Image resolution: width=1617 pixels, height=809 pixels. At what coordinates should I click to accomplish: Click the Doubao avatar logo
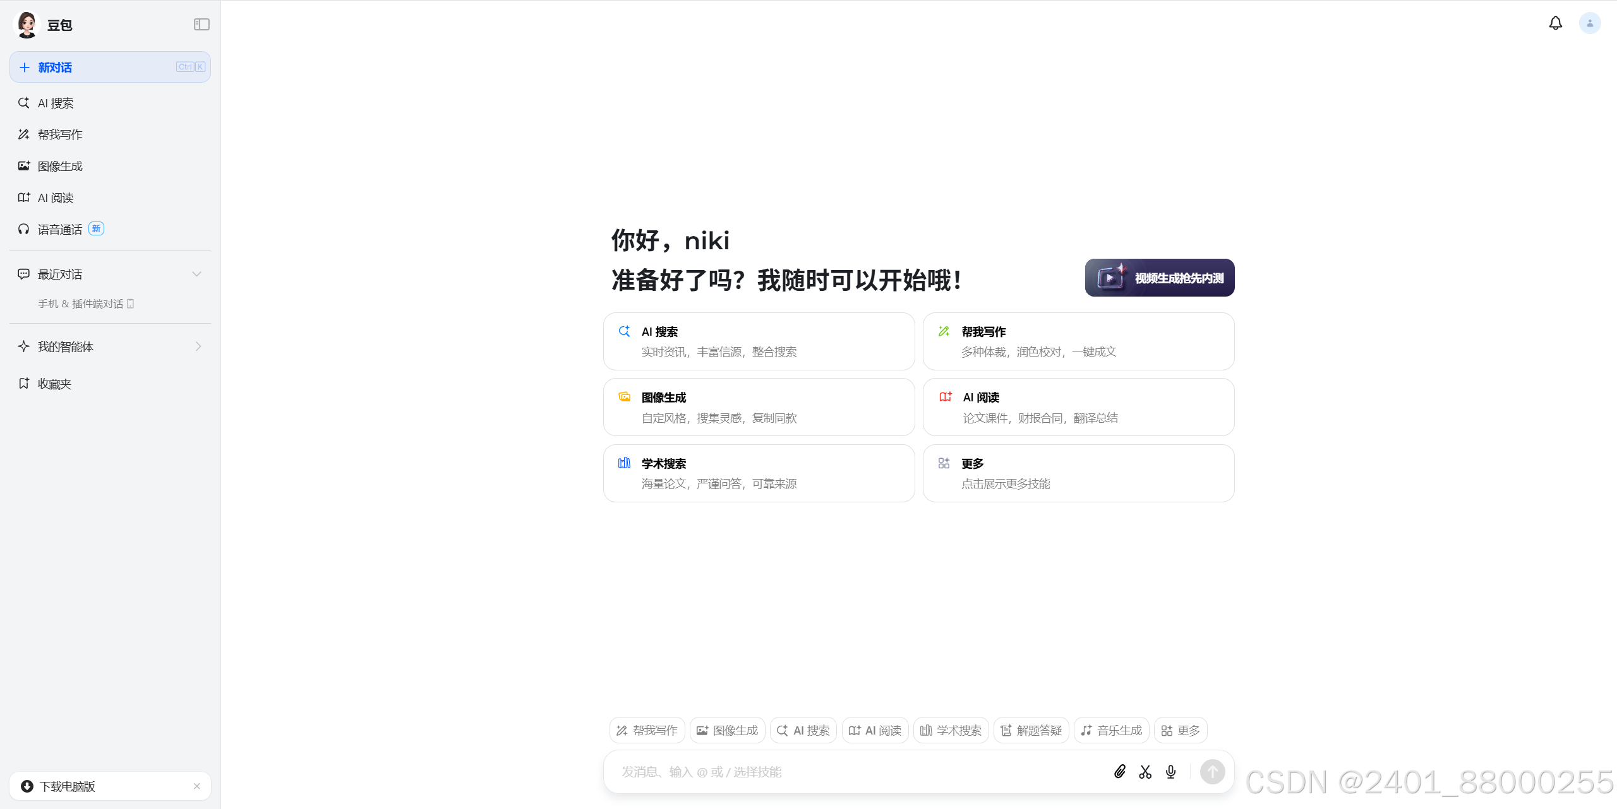pyautogui.click(x=27, y=25)
